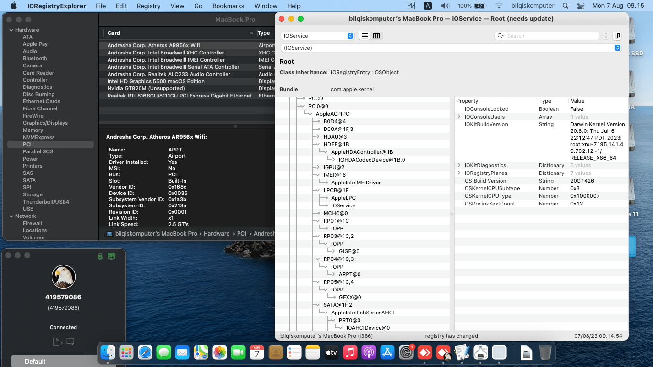
Task: Open Finder from the Dock
Action: 108,353
